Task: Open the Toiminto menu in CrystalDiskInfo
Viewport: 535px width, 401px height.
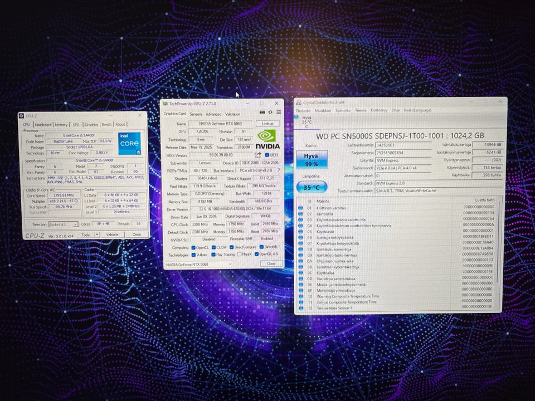Action: 343,110
